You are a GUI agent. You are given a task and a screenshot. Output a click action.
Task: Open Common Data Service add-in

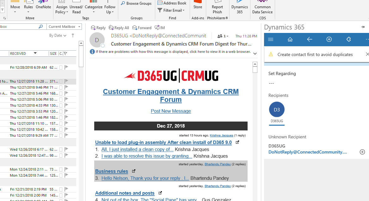[x=262, y=8]
